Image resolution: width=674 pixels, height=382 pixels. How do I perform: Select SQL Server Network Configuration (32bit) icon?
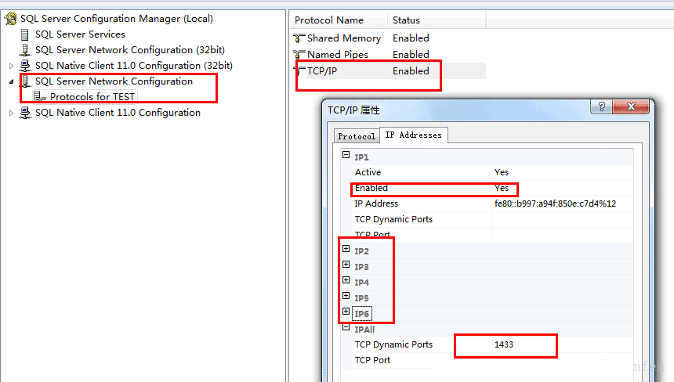[x=25, y=50]
